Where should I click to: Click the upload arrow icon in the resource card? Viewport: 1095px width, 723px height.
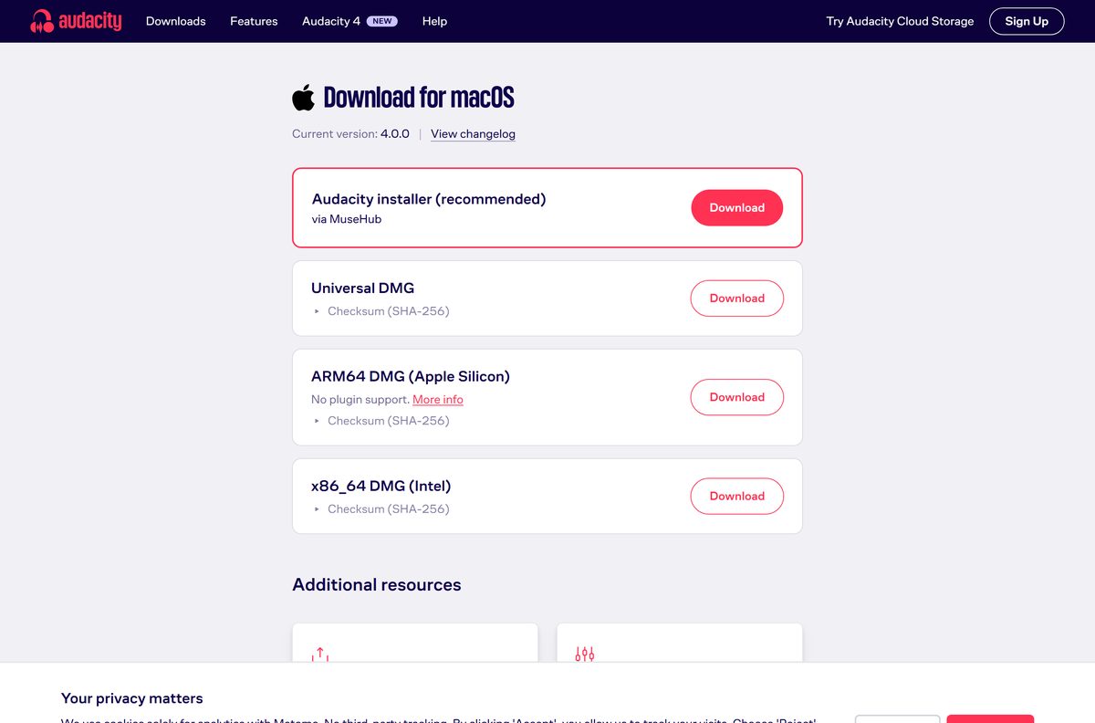[x=319, y=654]
